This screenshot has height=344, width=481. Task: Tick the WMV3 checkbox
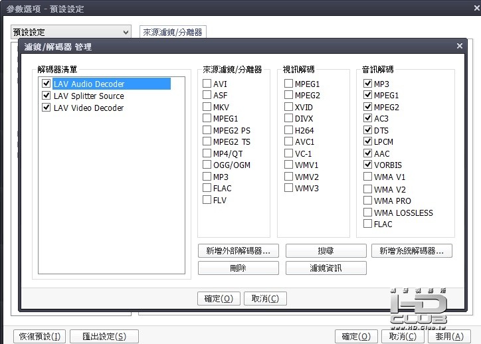pyautogui.click(x=288, y=188)
